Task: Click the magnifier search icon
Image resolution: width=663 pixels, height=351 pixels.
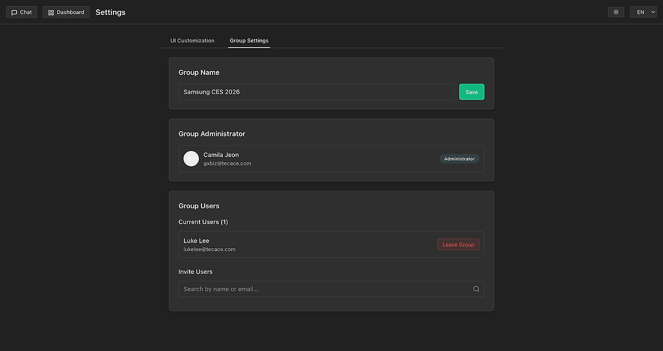Action: [x=476, y=289]
